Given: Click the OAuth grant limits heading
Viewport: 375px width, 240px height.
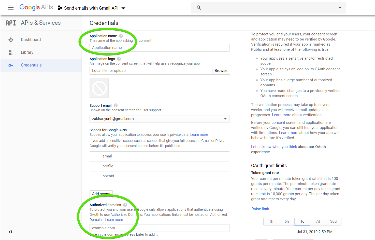Looking at the screenshot, I should point(269,166).
